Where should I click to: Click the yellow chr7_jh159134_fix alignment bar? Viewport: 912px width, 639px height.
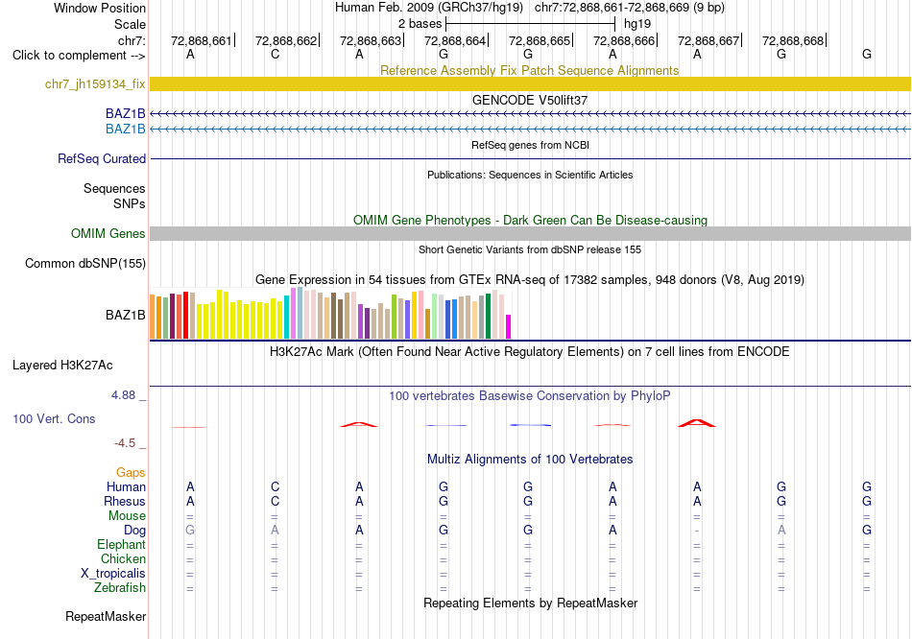tap(530, 83)
